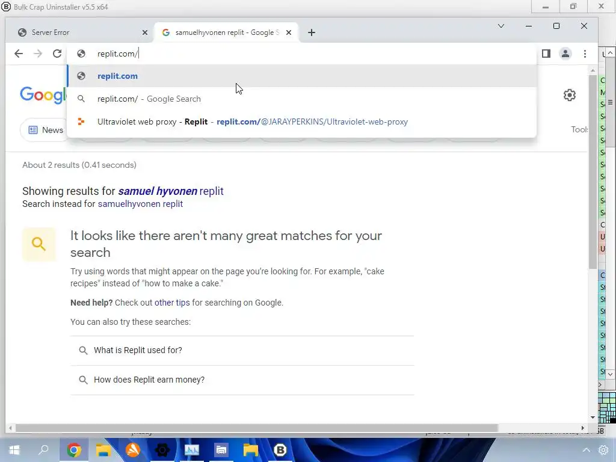This screenshot has height=462, width=616.
Task: Minimize the Chrome window
Action: 529,26
